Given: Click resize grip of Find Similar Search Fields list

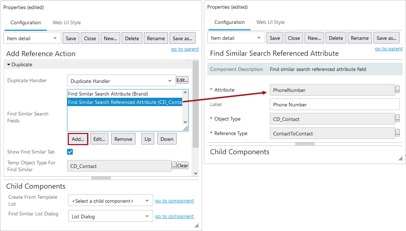Looking at the screenshot, I should 185,128.
